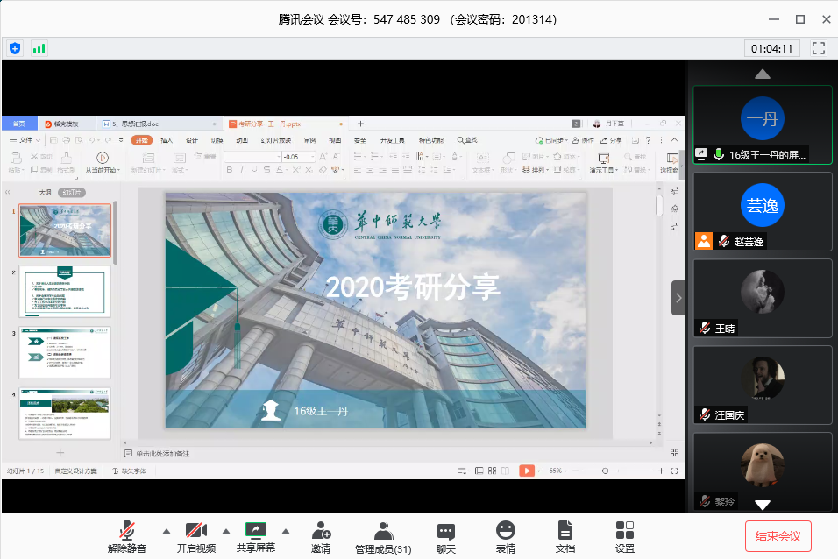Open the Chat panel
838x559 pixels.
point(446,537)
